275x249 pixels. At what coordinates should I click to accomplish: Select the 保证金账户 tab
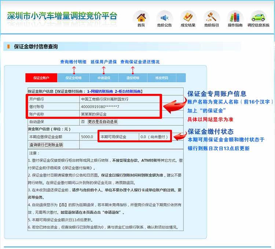[40, 78]
